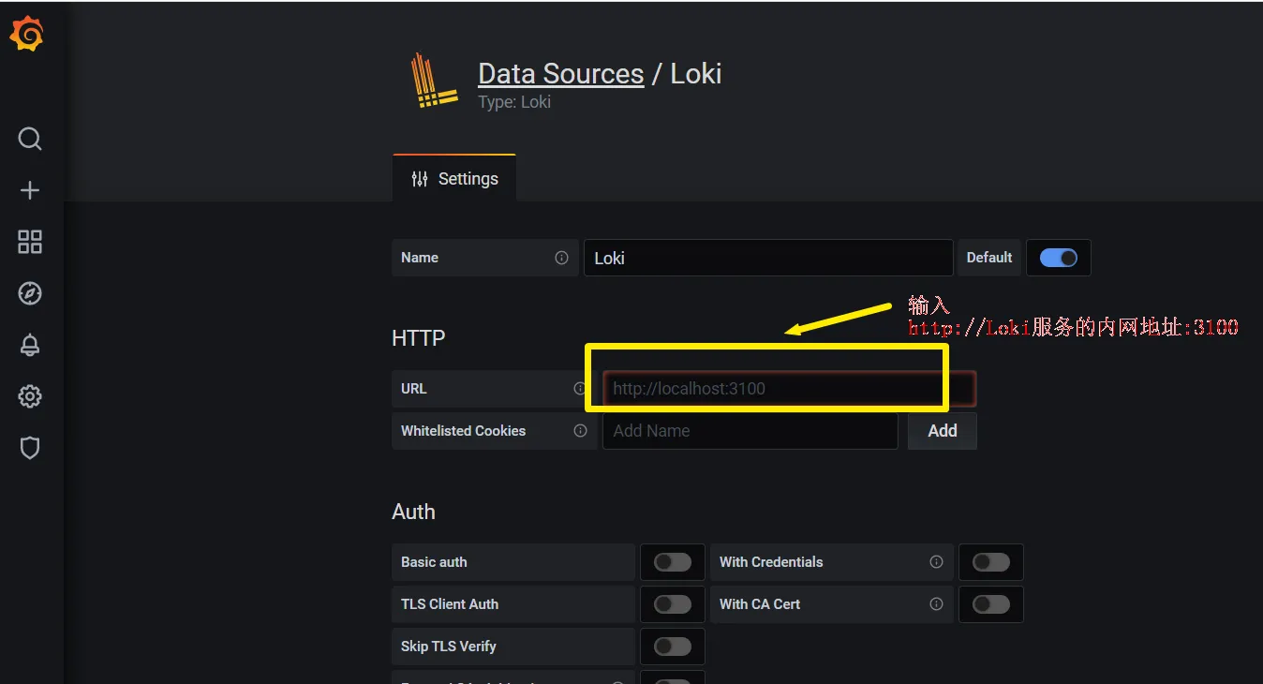Show info tooltip for With CA Cert
1263x684 pixels.
tap(936, 604)
